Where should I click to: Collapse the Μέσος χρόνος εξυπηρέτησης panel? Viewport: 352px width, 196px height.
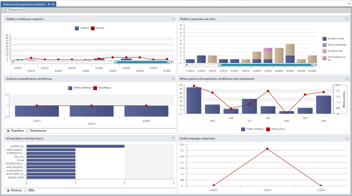pos(347,79)
